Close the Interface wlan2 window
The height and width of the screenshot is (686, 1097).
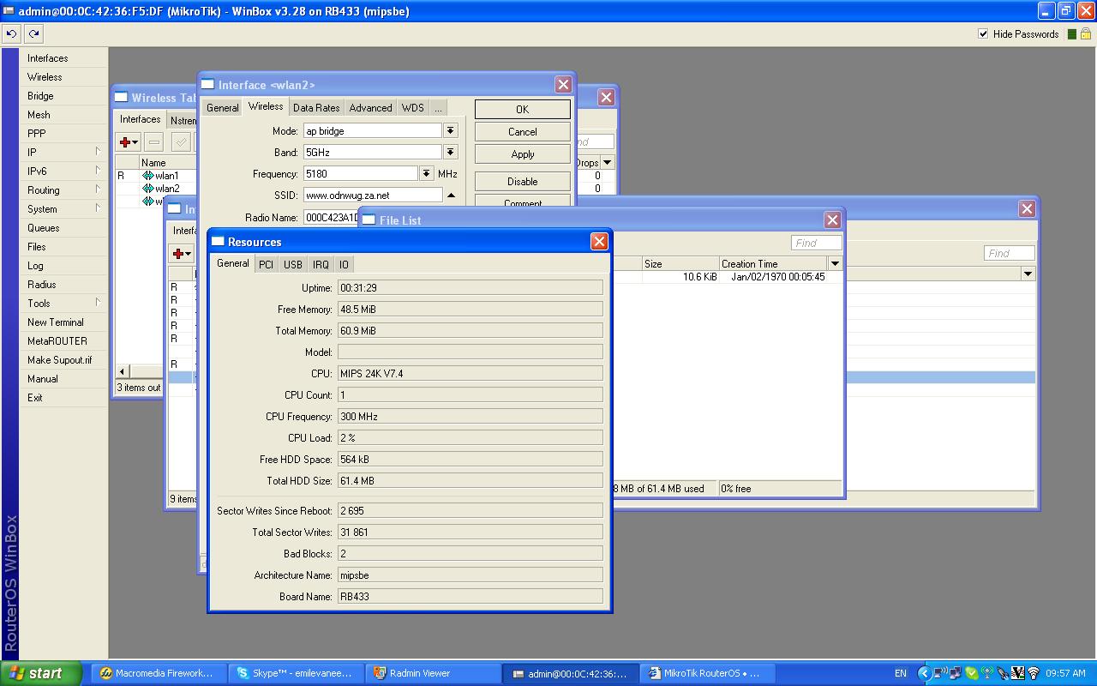(x=563, y=84)
